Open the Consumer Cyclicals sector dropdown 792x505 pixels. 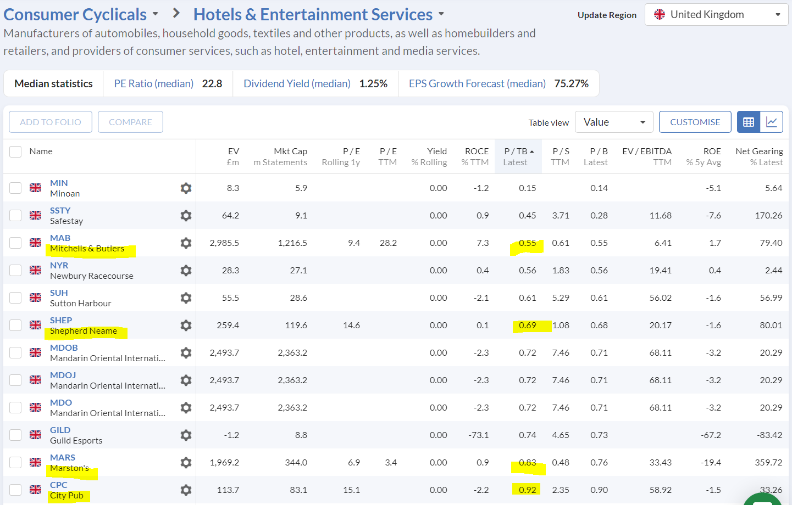point(81,14)
